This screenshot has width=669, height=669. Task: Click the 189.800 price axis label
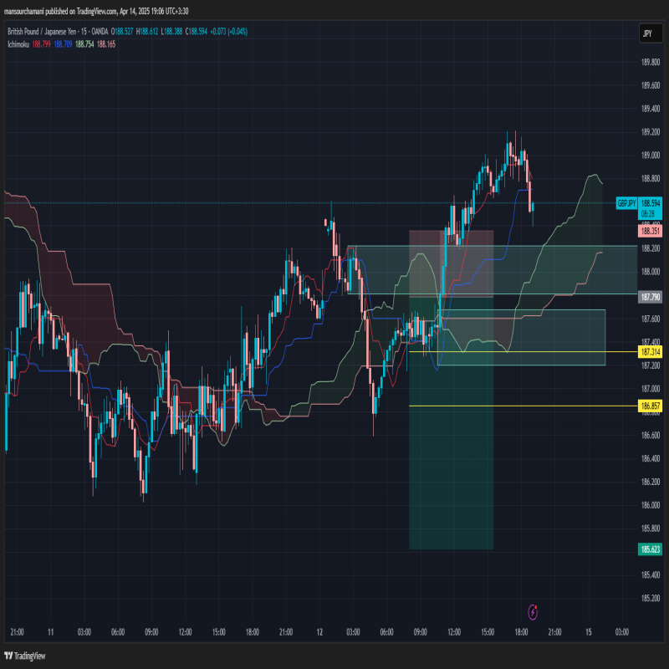[x=651, y=62]
